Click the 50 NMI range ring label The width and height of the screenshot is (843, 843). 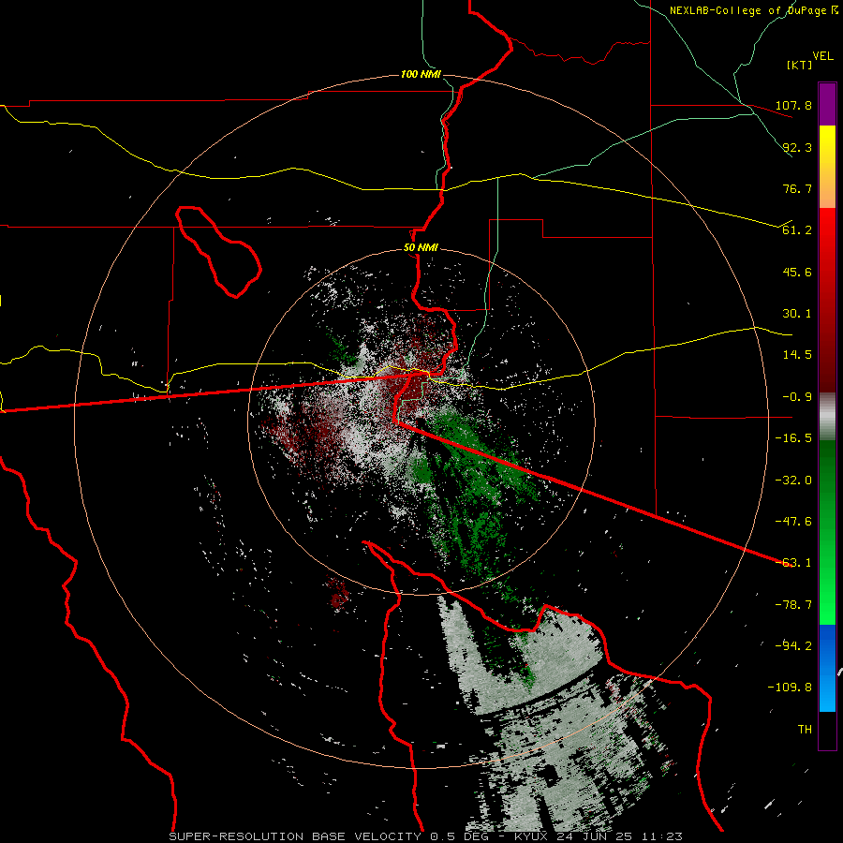(x=421, y=248)
